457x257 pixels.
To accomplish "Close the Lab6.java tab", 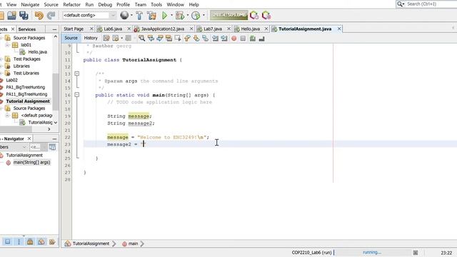I will point(129,29).
